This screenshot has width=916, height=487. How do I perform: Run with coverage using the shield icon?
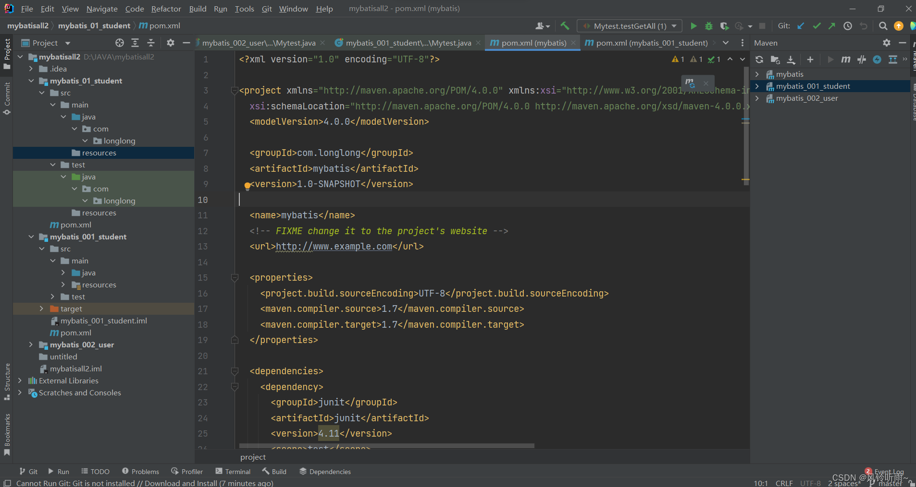pos(724,26)
